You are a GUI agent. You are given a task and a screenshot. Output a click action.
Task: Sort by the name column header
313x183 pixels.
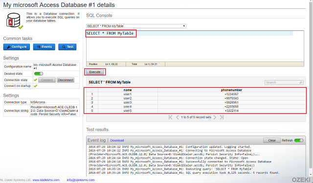pyautogui.click(x=128, y=90)
